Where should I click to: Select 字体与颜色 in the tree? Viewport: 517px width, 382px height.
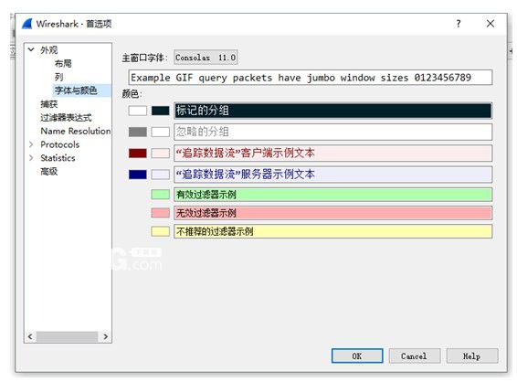[x=76, y=90]
